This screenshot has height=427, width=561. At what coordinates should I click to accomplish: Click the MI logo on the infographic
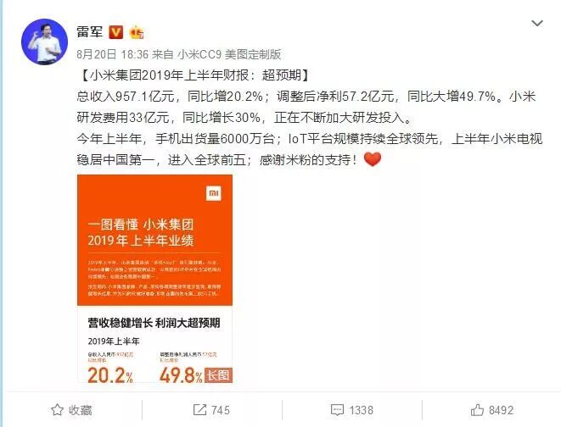[x=214, y=193]
